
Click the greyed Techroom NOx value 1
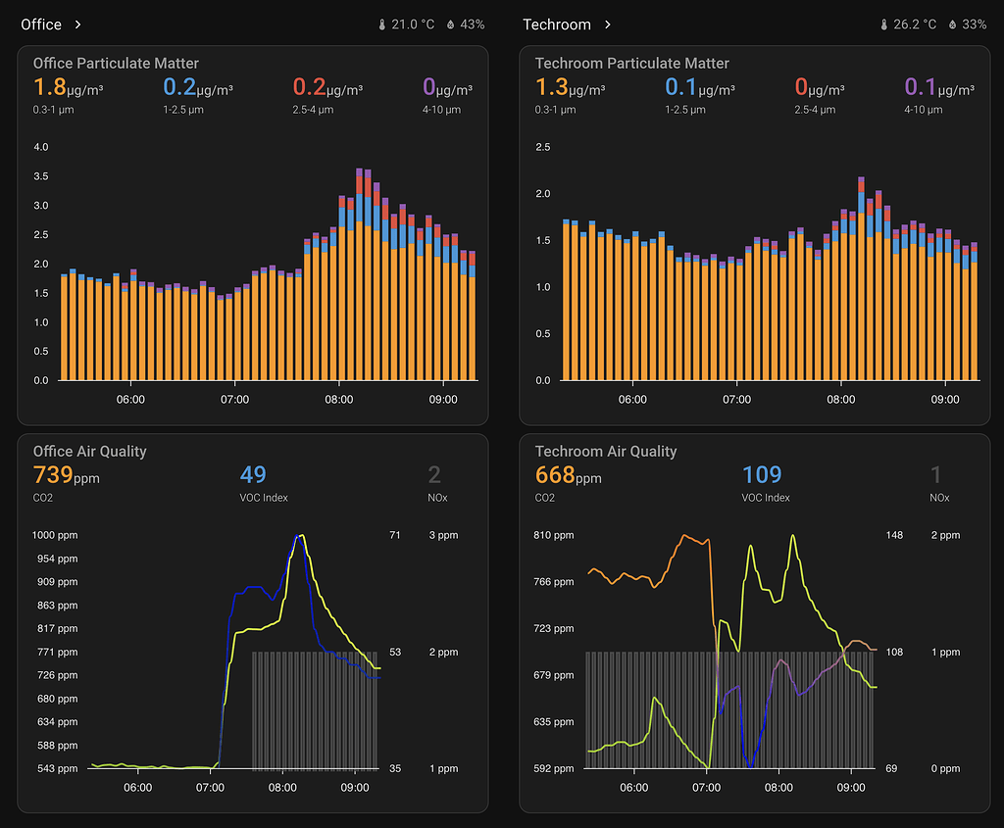(x=937, y=474)
